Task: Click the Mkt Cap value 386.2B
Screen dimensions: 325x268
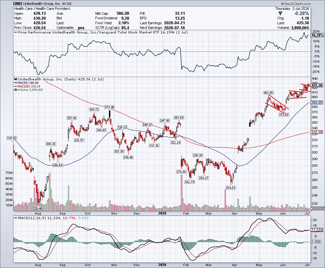Action: (123, 13)
